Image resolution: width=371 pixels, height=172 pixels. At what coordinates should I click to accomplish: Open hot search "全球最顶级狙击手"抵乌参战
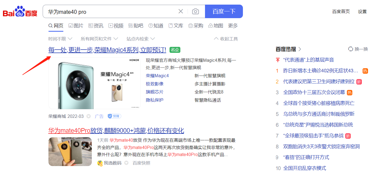(313, 136)
